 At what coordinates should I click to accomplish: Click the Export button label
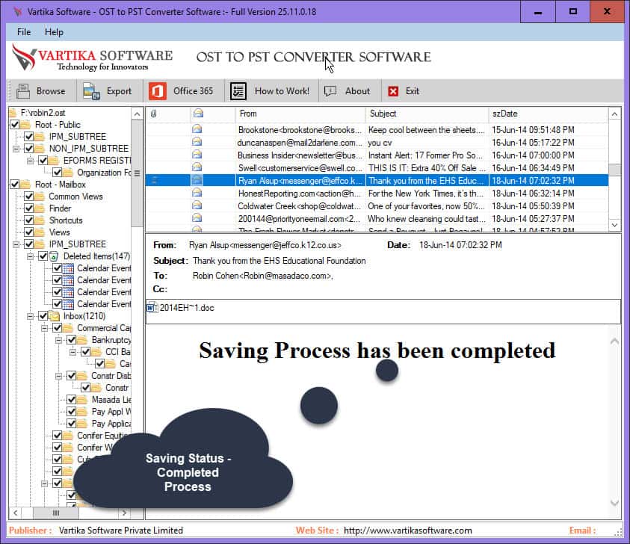tap(119, 91)
